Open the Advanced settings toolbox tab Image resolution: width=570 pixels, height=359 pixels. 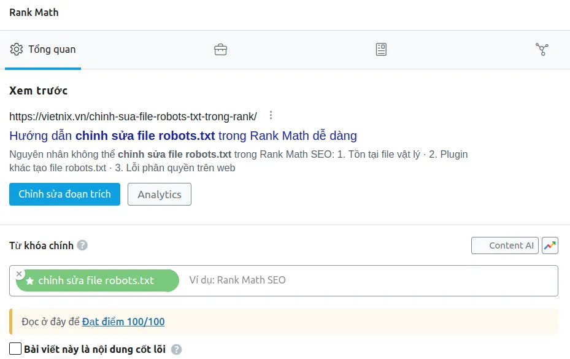220,49
